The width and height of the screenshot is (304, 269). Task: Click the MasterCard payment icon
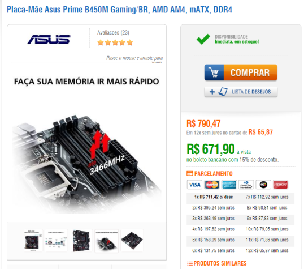tap(212, 185)
